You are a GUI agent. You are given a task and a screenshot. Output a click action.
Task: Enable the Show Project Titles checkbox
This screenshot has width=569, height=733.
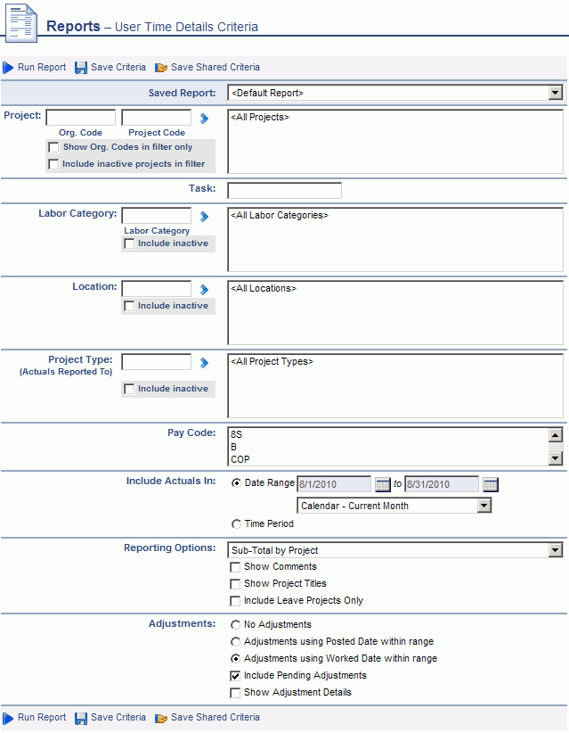click(235, 584)
